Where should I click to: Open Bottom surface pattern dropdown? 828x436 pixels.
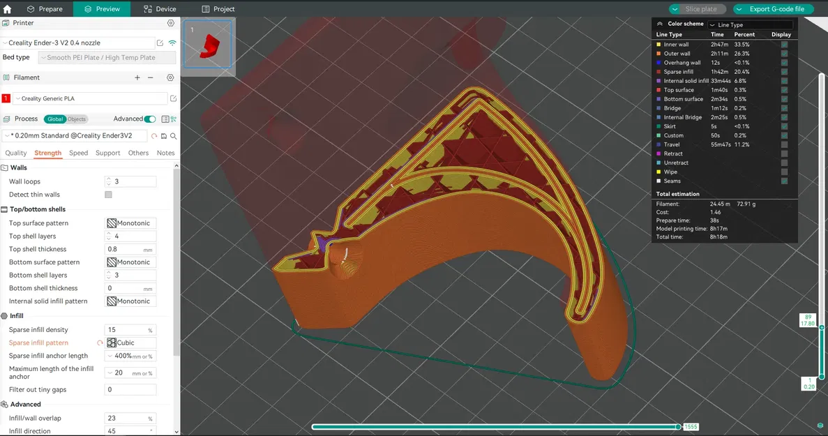130,262
